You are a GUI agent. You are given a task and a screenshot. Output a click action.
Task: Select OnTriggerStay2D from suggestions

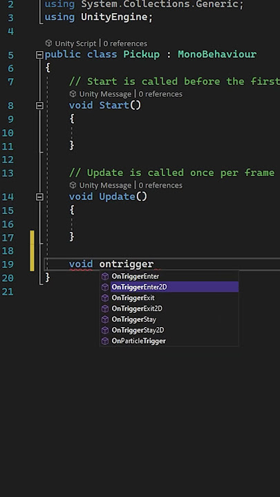169,330
